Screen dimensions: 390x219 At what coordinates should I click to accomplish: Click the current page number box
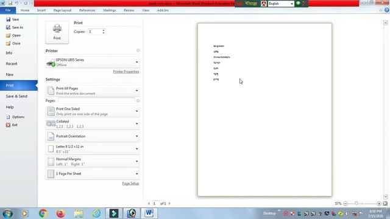click(156, 203)
